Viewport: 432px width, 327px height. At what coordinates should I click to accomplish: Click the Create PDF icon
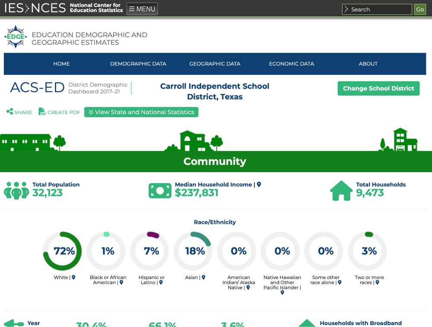(x=42, y=112)
